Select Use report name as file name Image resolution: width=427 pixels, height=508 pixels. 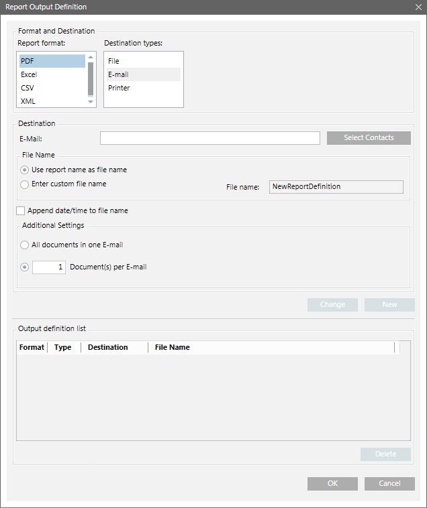(25, 170)
